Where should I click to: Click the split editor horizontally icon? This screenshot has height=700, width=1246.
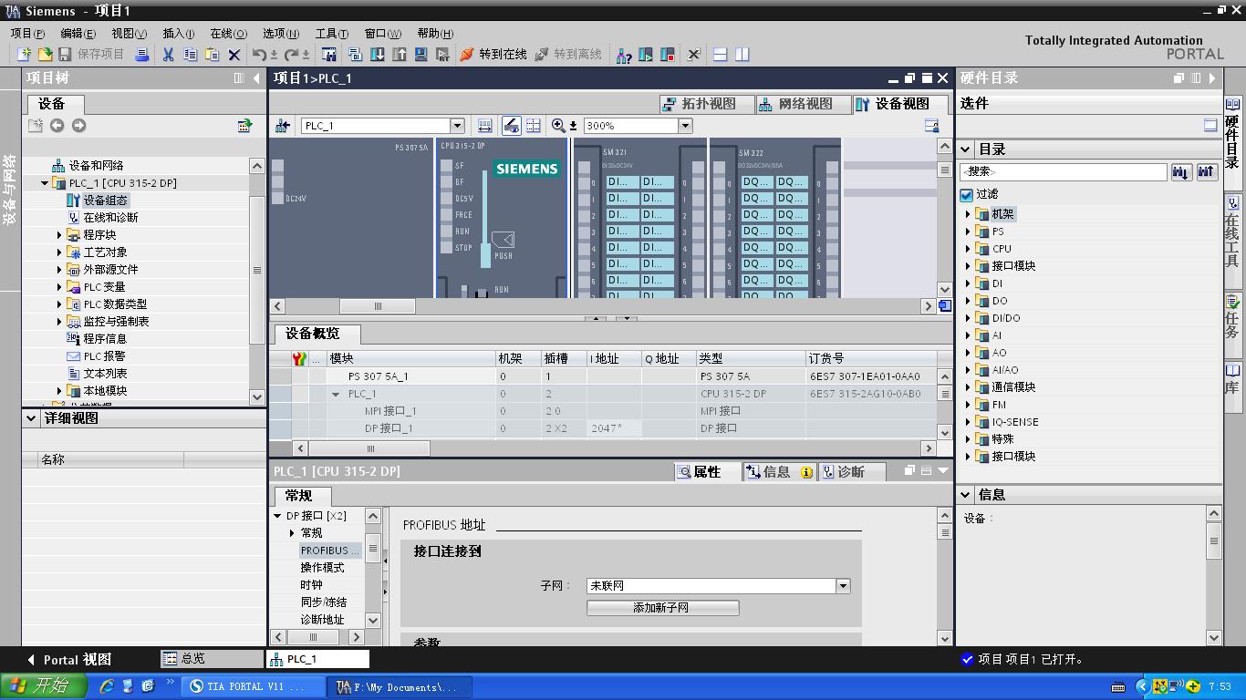pos(720,55)
